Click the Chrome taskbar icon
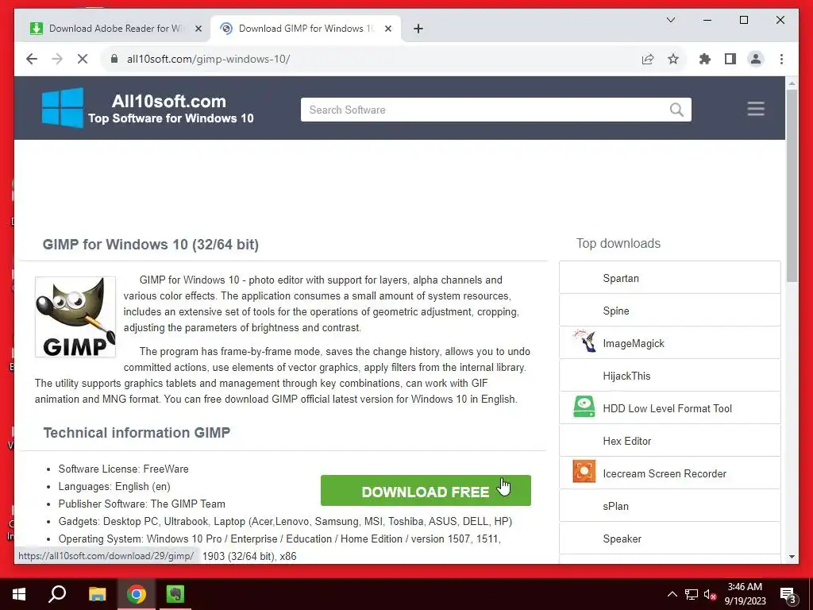 point(136,594)
